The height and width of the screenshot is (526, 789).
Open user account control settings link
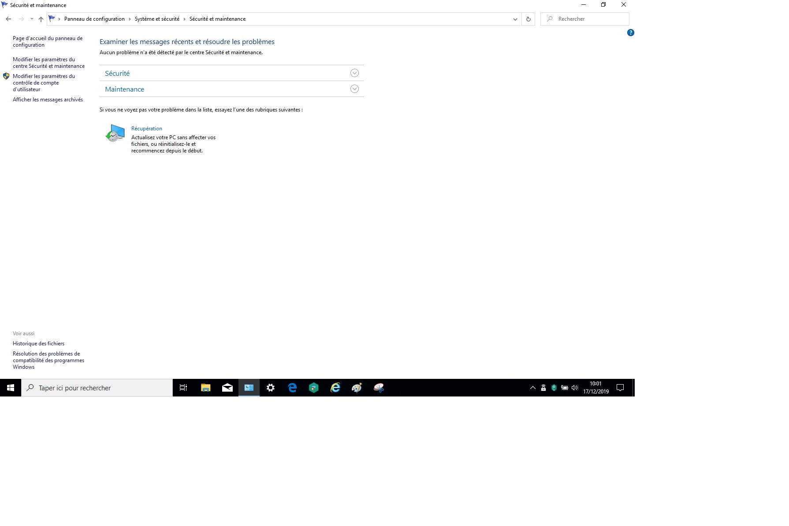(x=44, y=83)
